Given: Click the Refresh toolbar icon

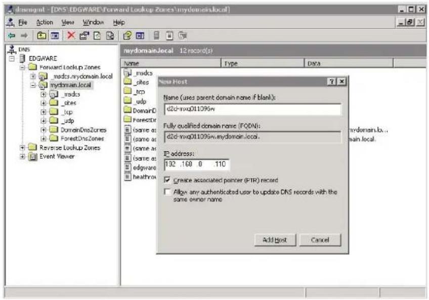Looking at the screenshot, I should [97, 35].
